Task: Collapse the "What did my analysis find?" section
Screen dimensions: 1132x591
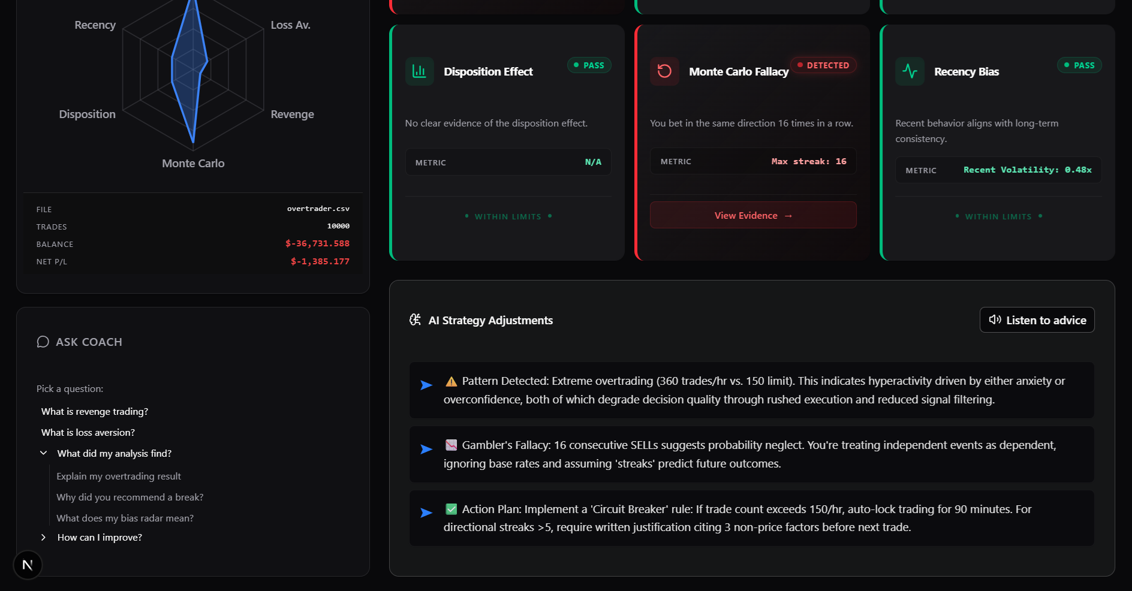Action: [x=44, y=453]
